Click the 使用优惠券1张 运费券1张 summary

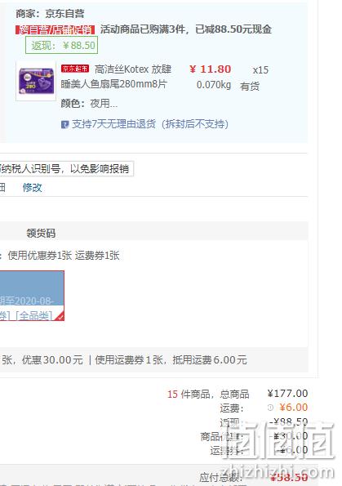(x=64, y=256)
